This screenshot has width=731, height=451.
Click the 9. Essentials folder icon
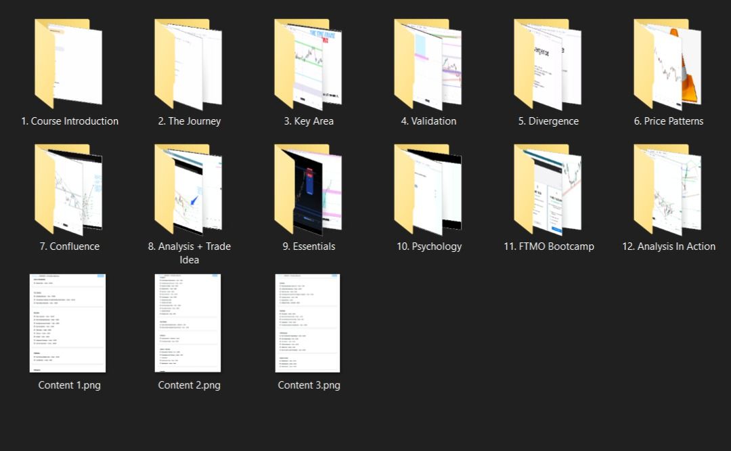308,189
